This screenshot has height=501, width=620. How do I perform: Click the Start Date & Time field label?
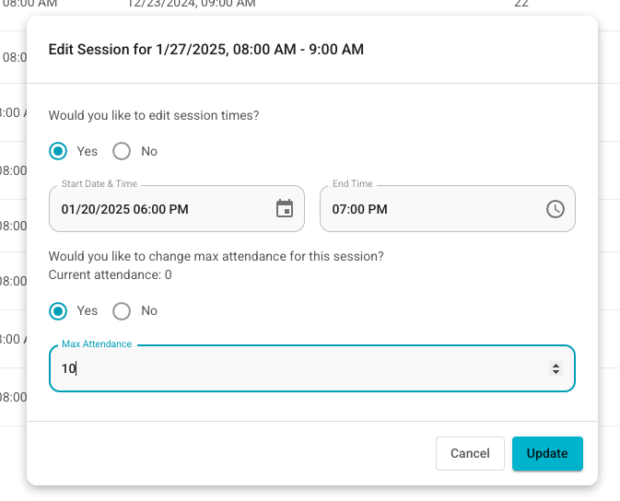coord(99,183)
